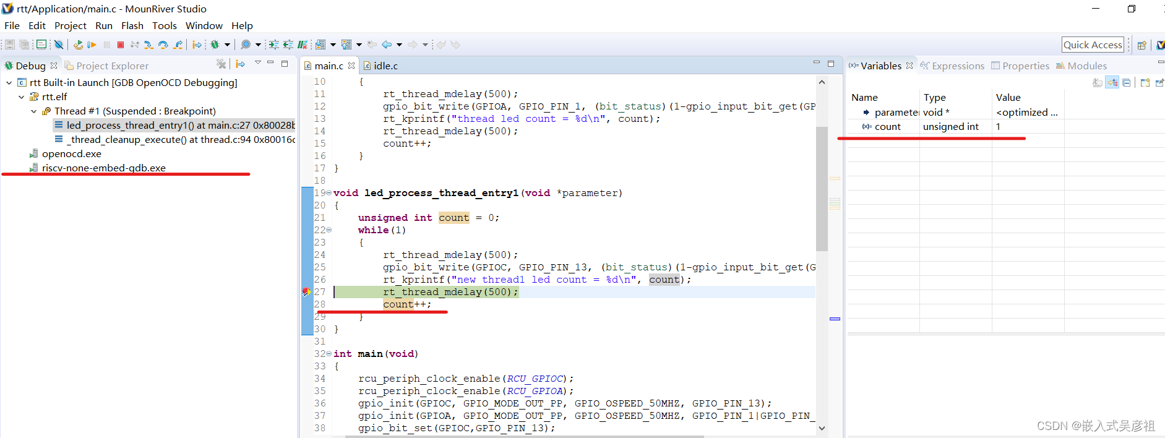
Task: Switch to the Properties tab
Action: (1020, 66)
